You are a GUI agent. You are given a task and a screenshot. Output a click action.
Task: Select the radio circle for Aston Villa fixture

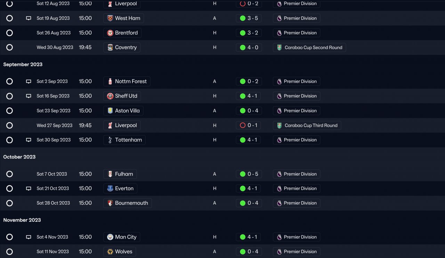click(x=9, y=111)
